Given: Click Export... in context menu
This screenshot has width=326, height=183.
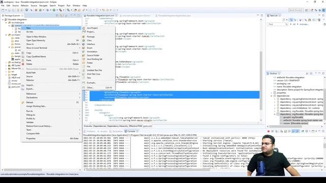Looking at the screenshot, I should tap(30, 89).
